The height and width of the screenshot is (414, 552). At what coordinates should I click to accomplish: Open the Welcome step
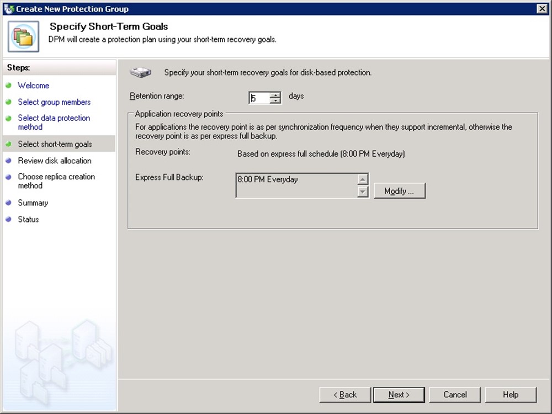coord(33,86)
